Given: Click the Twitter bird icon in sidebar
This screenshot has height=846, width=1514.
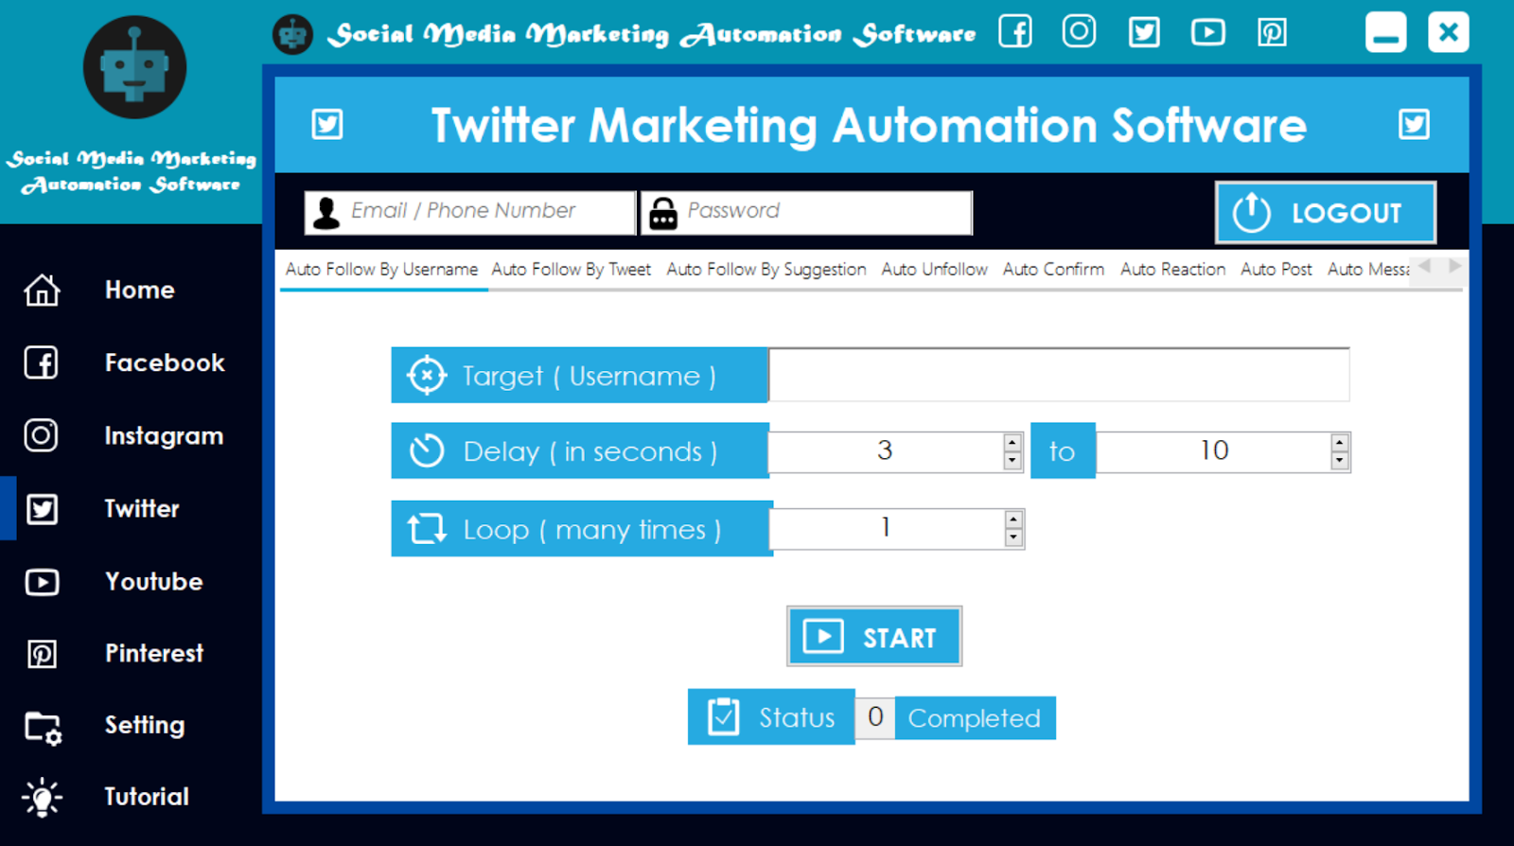Looking at the screenshot, I should point(42,509).
